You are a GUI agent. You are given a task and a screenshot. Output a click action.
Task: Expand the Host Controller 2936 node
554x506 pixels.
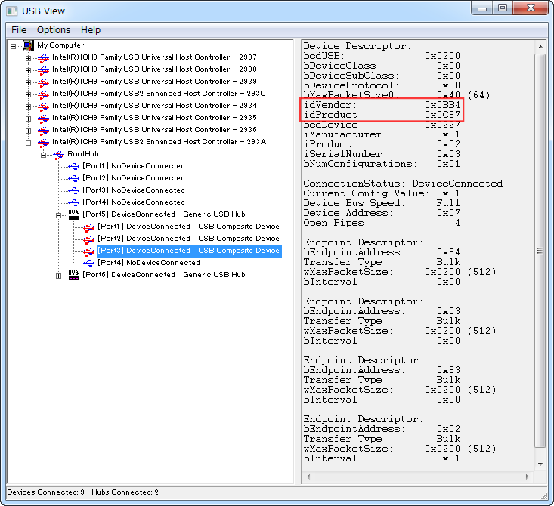pyautogui.click(x=28, y=131)
